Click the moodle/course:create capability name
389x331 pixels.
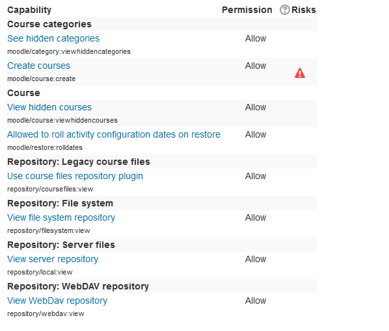(42, 79)
